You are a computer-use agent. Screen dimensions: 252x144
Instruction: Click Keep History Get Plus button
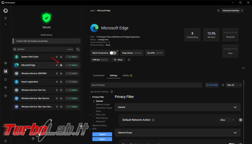point(132,53)
